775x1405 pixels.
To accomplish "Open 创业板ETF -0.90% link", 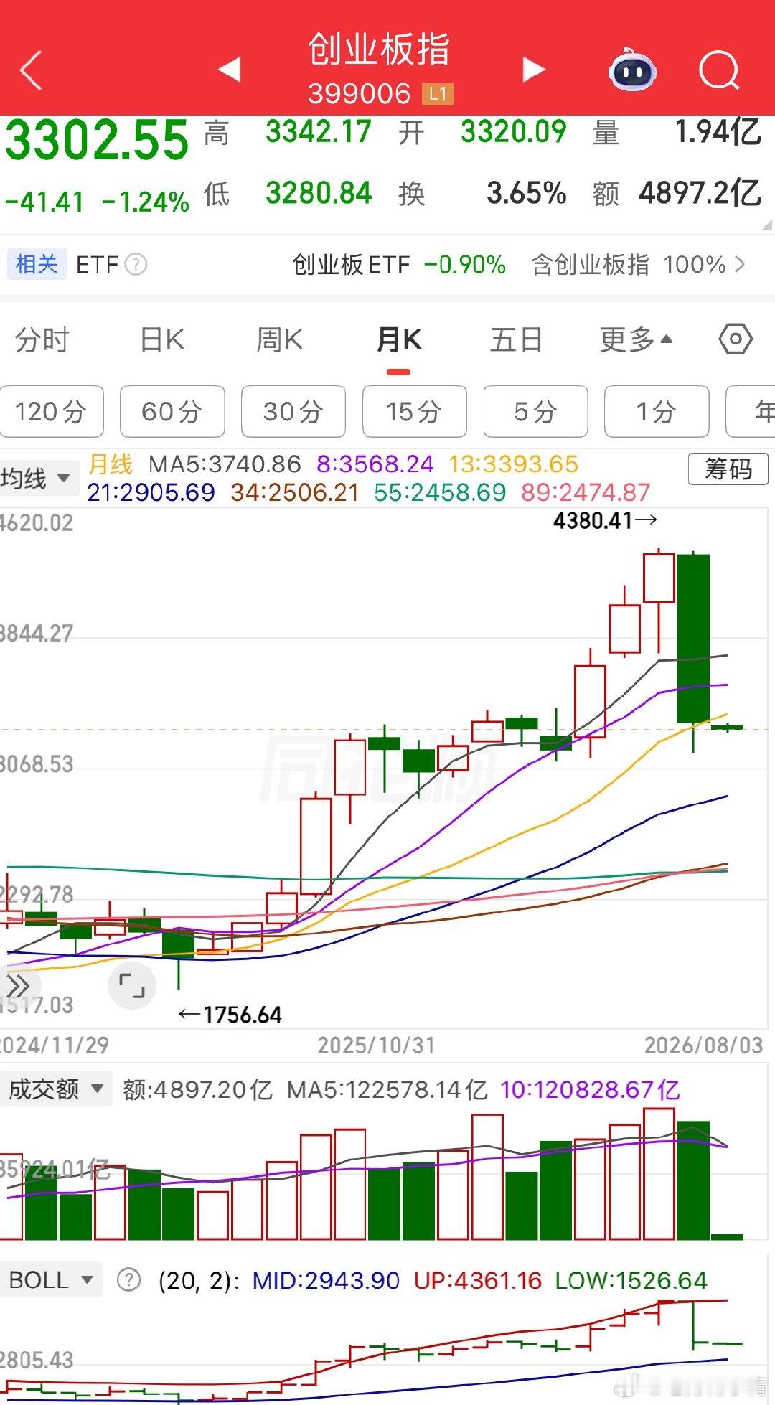I will (x=399, y=265).
